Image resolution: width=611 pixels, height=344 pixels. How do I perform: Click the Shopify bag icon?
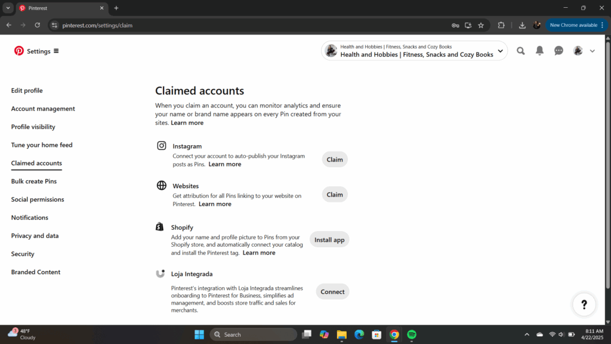point(160,226)
